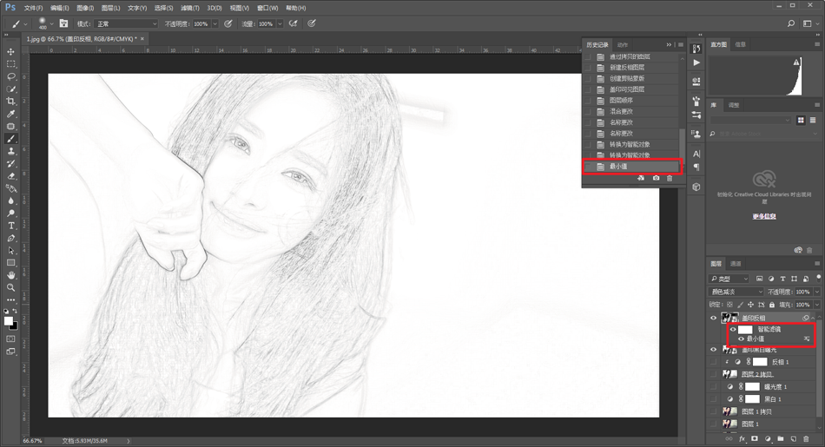Open the blend mode dropdown 颜色减淡

(x=735, y=292)
